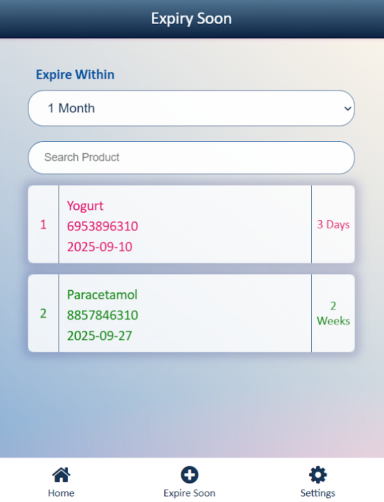Viewport: 384px width, 502px height.
Task: Select the Paracetamol product name
Action: click(102, 295)
